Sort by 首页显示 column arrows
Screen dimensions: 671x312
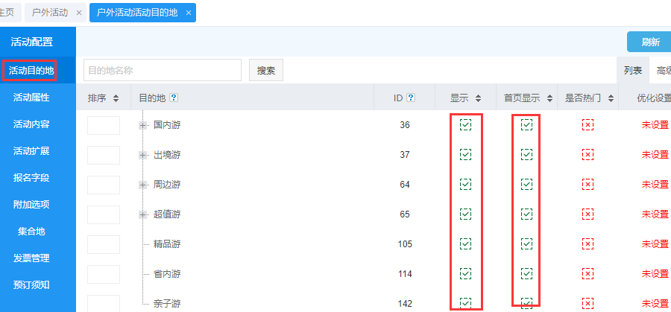[548, 98]
